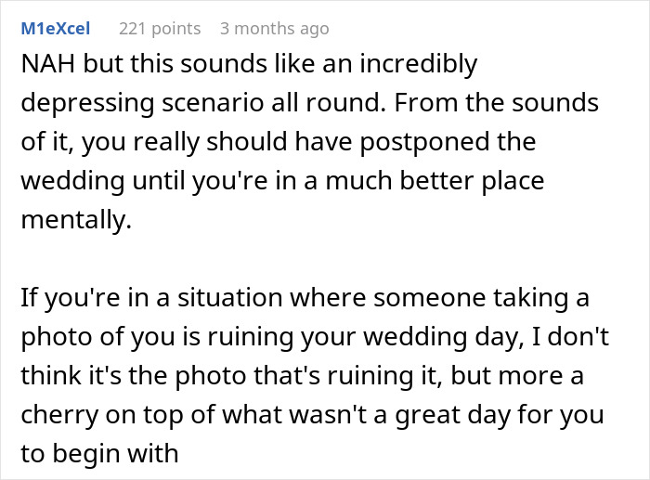
Task: Open the '3 months ago' timestamp permalink
Action: coord(275,29)
